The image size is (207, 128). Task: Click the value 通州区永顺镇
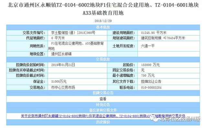pos(61,54)
